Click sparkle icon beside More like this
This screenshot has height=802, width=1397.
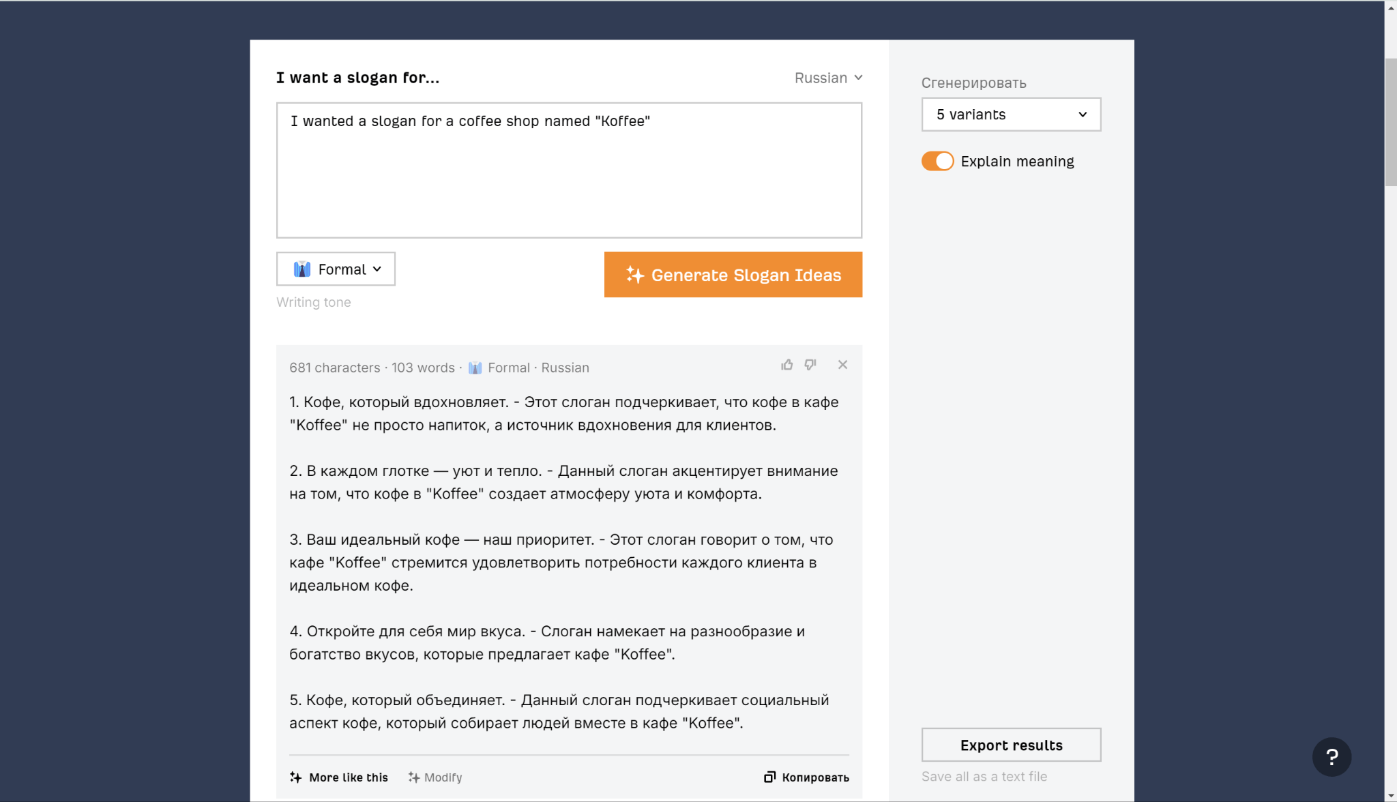(295, 777)
